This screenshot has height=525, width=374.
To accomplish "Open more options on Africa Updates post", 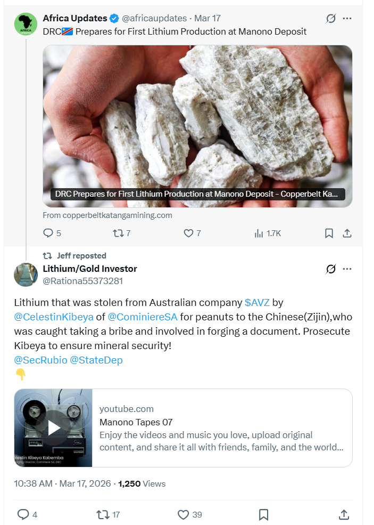I will click(347, 19).
